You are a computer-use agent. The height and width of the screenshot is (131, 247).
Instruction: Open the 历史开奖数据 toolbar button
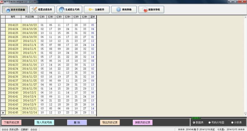15,10
